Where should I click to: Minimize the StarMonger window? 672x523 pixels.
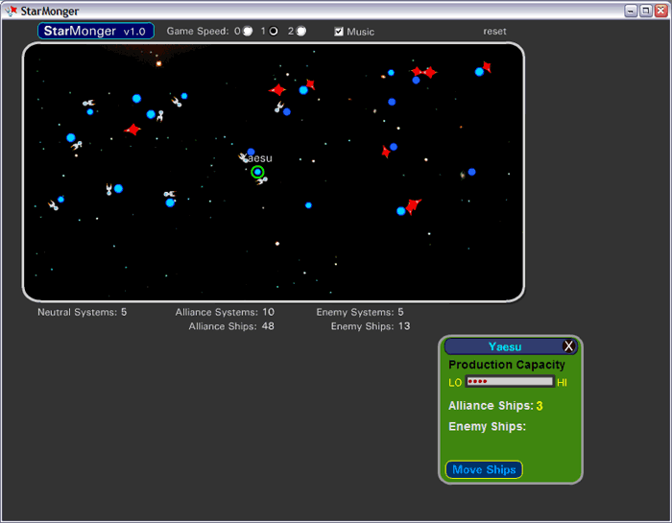[631, 11]
